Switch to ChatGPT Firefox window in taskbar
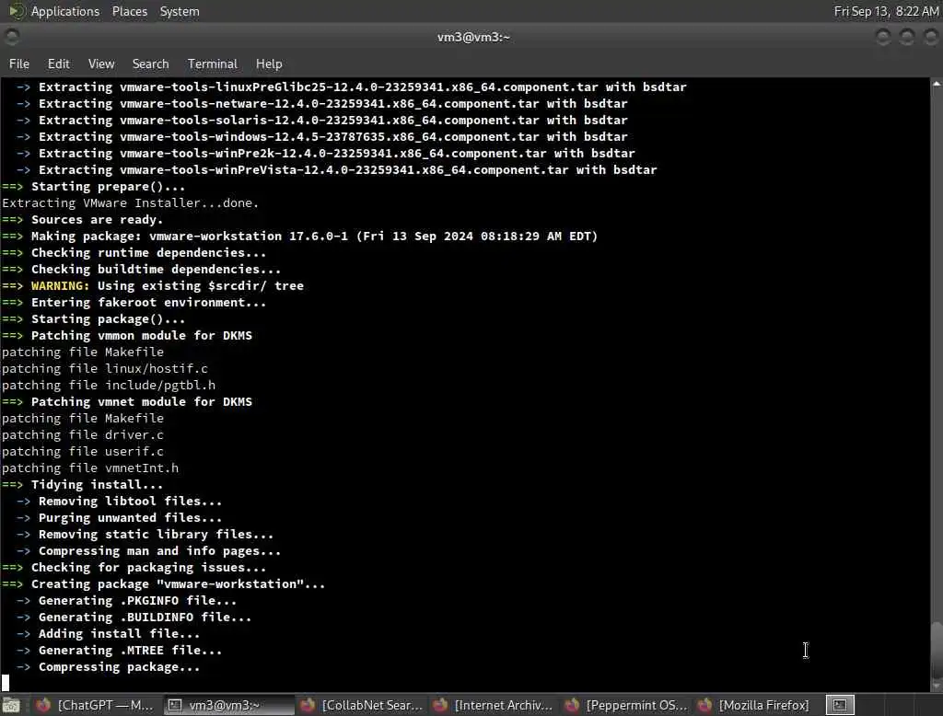This screenshot has height=716, width=943. pyautogui.click(x=94, y=705)
